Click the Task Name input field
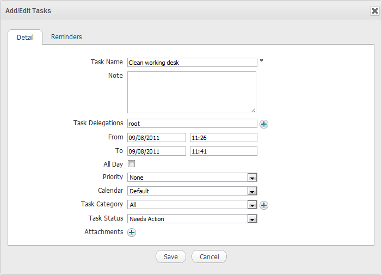This screenshot has width=382, height=275. (192, 63)
